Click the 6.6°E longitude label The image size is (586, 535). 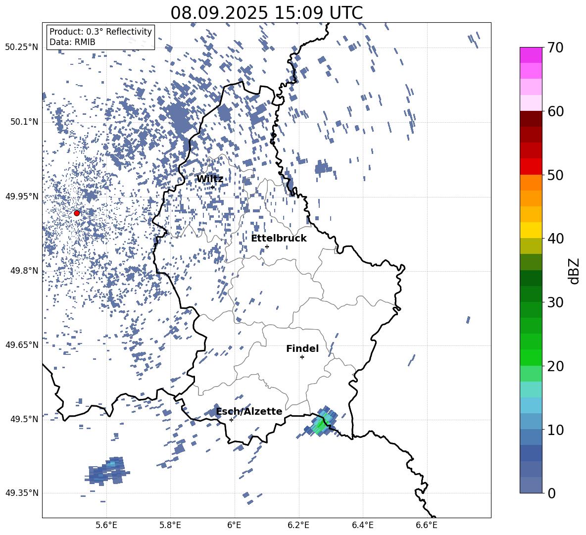click(x=427, y=525)
